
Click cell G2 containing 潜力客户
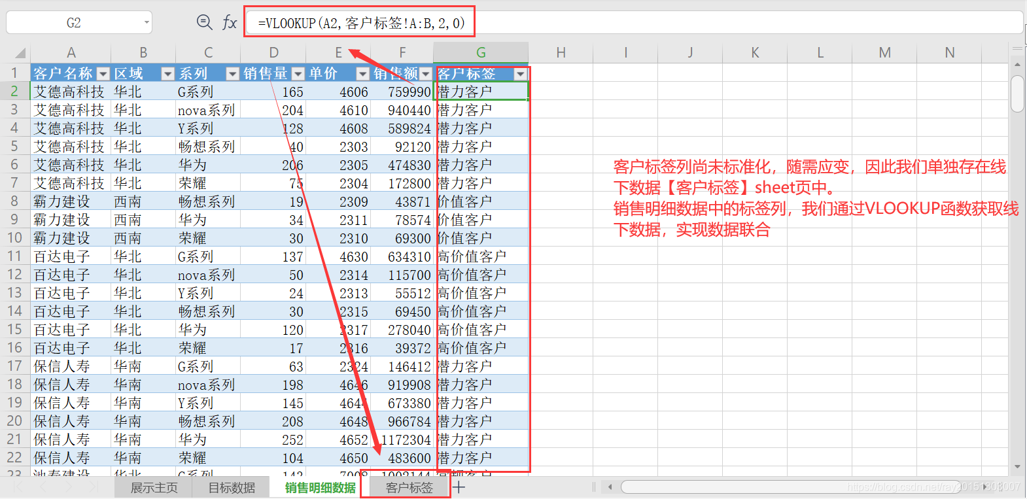click(x=481, y=91)
